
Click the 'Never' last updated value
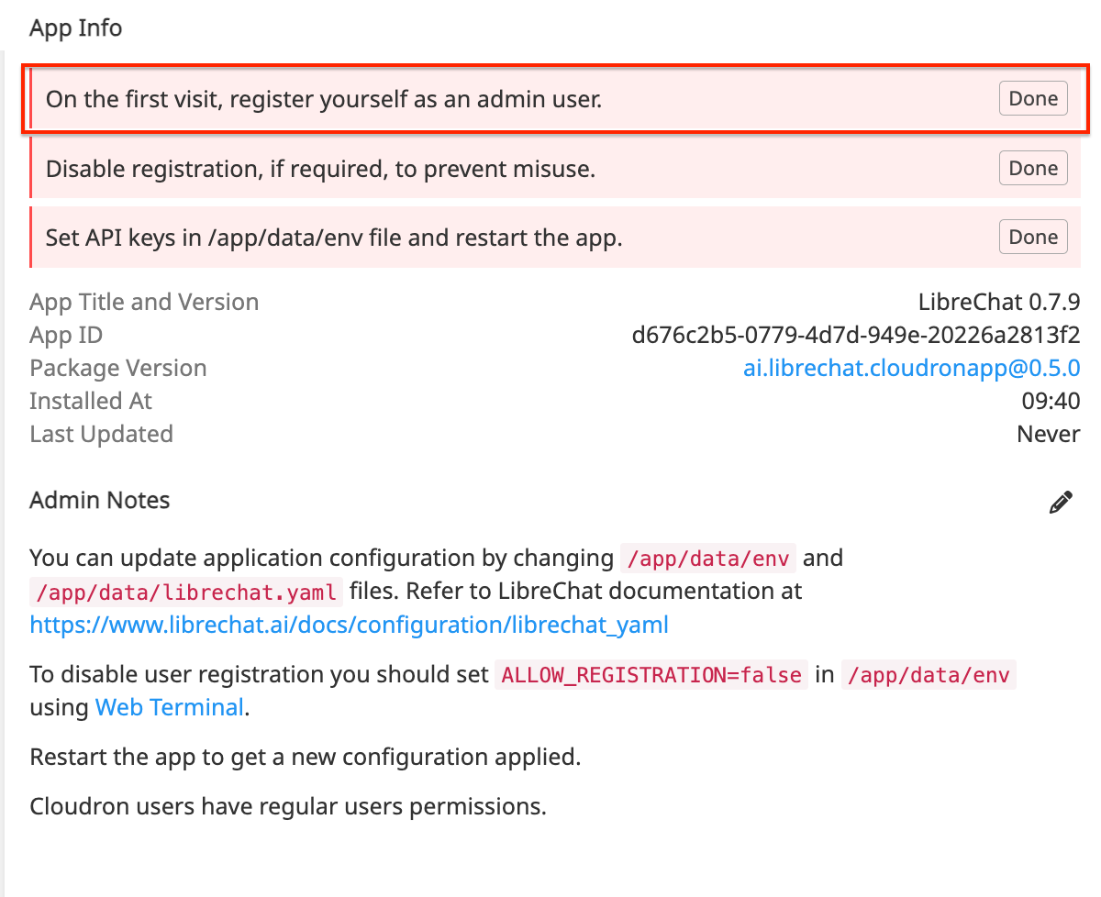(1049, 434)
